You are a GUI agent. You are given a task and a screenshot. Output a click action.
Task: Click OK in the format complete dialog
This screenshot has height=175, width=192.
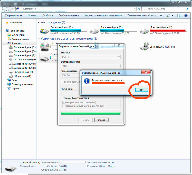(141, 90)
